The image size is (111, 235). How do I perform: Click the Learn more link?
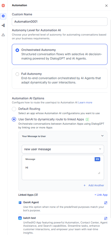(85, 103)
